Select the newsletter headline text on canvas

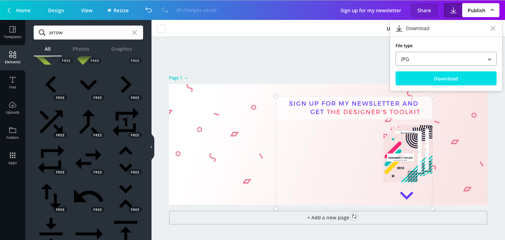(354, 108)
